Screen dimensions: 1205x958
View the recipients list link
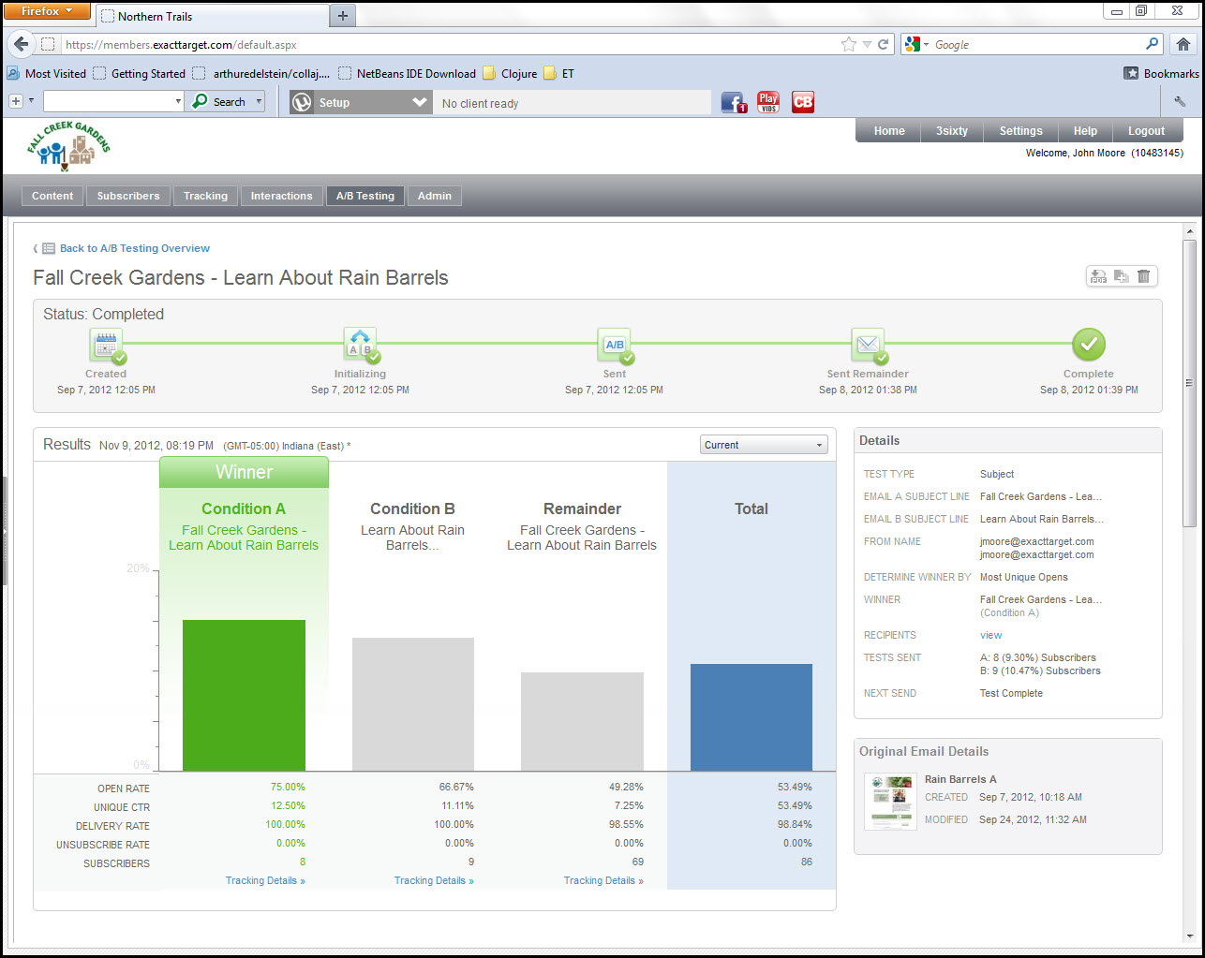tap(990, 635)
